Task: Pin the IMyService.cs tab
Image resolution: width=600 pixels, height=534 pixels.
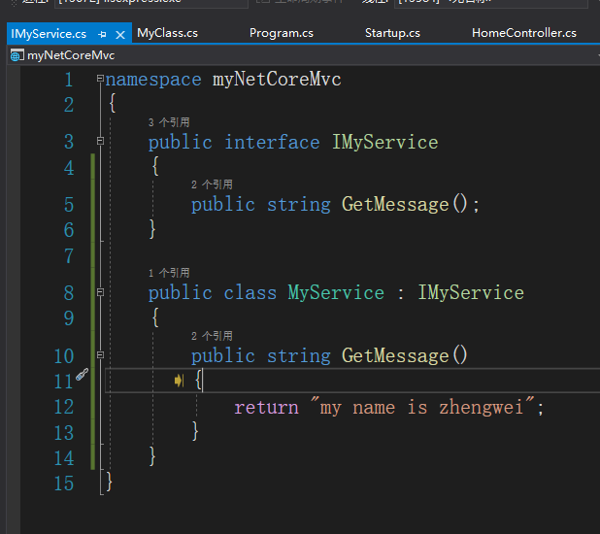Action: tap(102, 34)
